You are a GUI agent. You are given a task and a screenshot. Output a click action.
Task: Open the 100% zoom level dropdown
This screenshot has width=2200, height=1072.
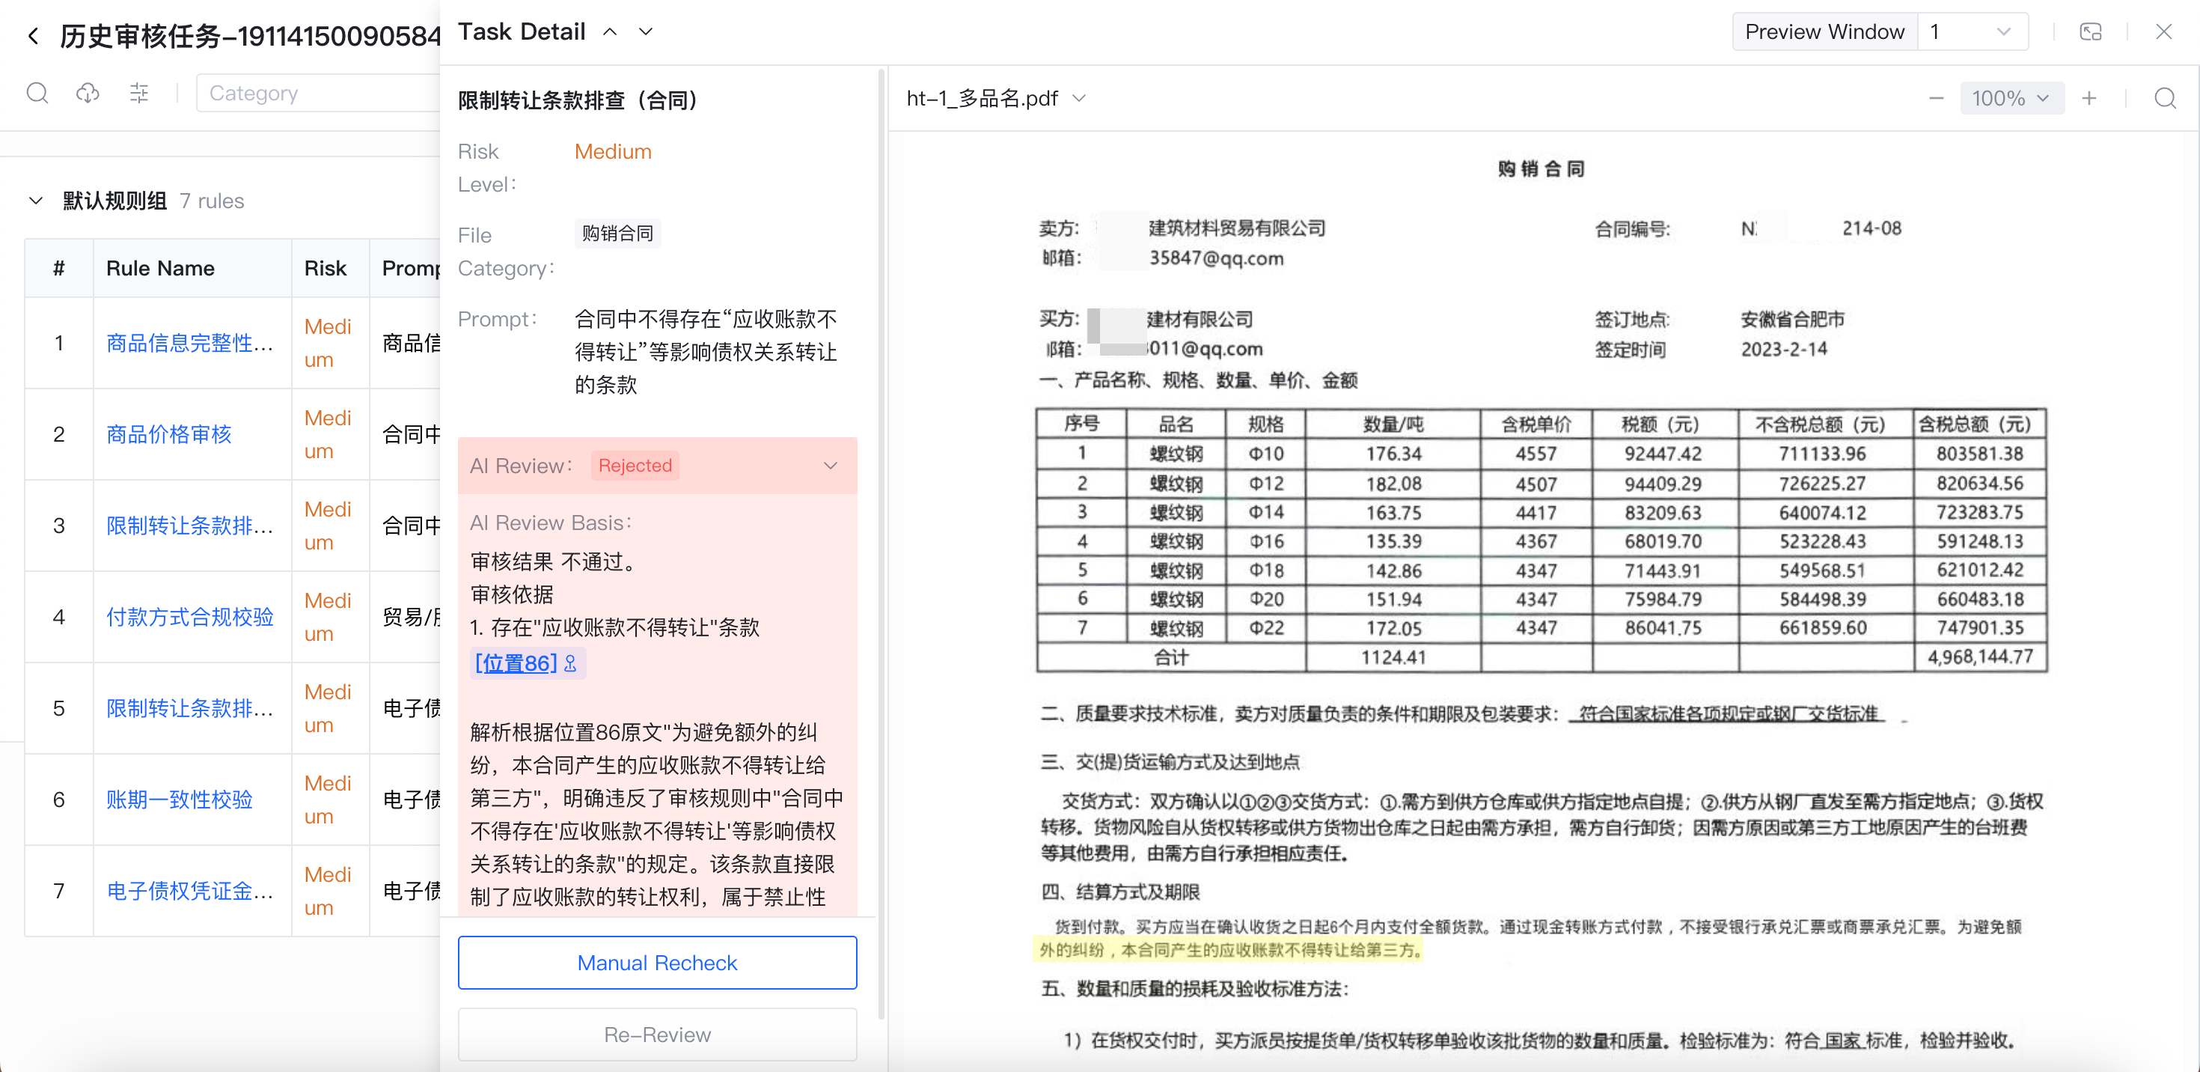coord(2011,98)
